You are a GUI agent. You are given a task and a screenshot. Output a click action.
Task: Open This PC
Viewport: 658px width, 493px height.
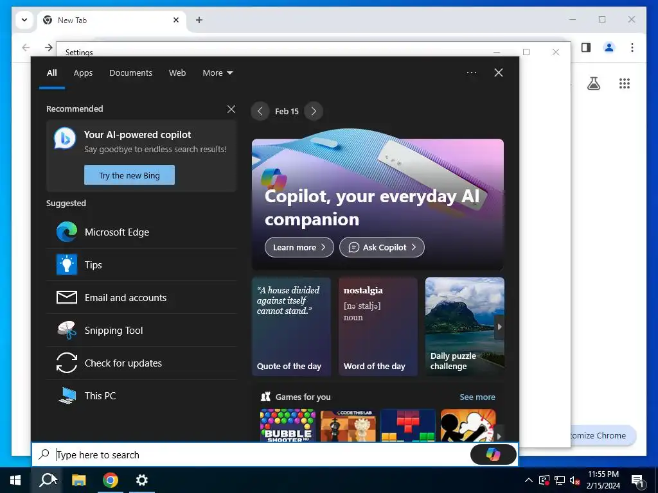tap(141, 395)
